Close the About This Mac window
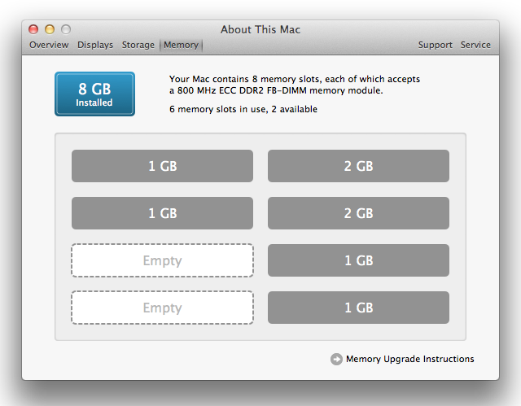Image resolution: width=521 pixels, height=406 pixels. click(33, 29)
